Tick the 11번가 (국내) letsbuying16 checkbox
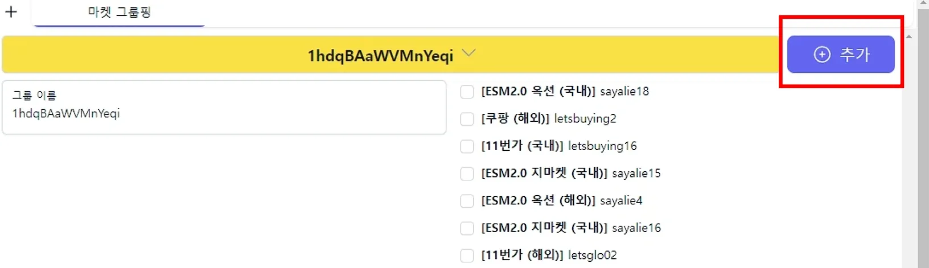Image resolution: width=929 pixels, height=268 pixels. tap(467, 146)
